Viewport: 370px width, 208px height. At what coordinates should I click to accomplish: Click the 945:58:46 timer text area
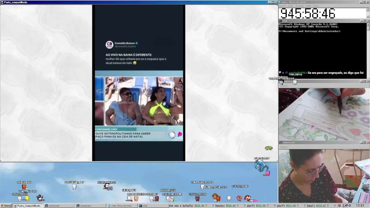(308, 14)
